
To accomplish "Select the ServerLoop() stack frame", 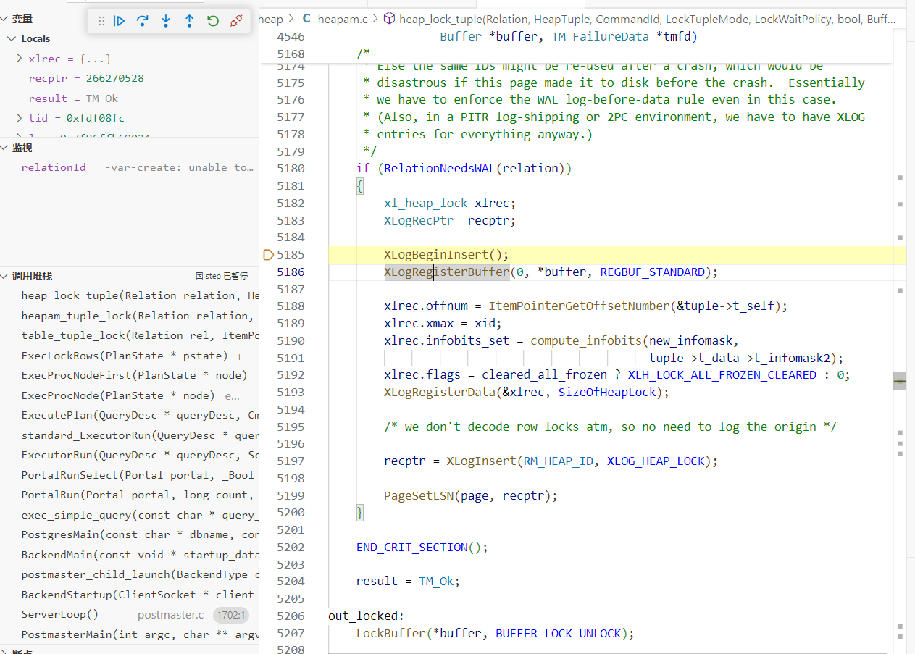I will pos(60,614).
